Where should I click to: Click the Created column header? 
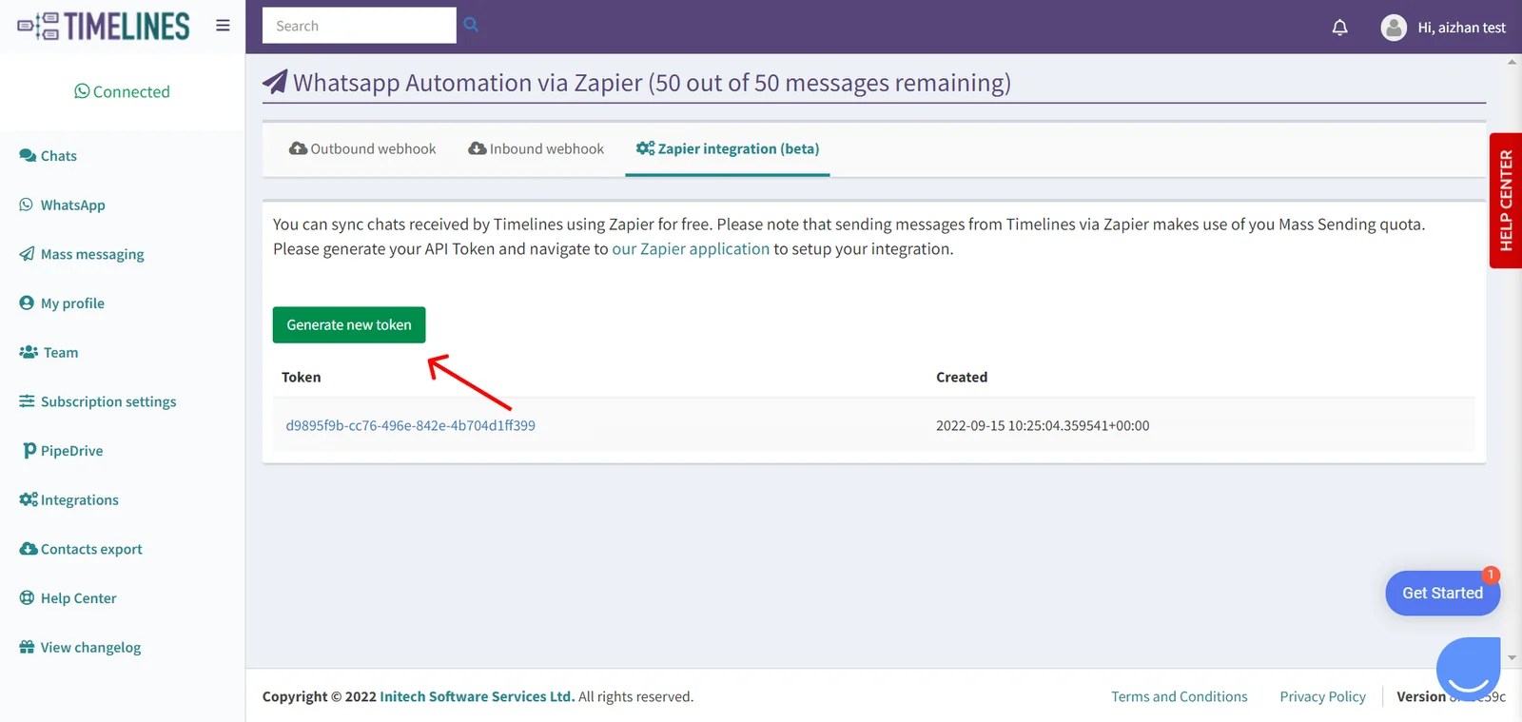[962, 377]
